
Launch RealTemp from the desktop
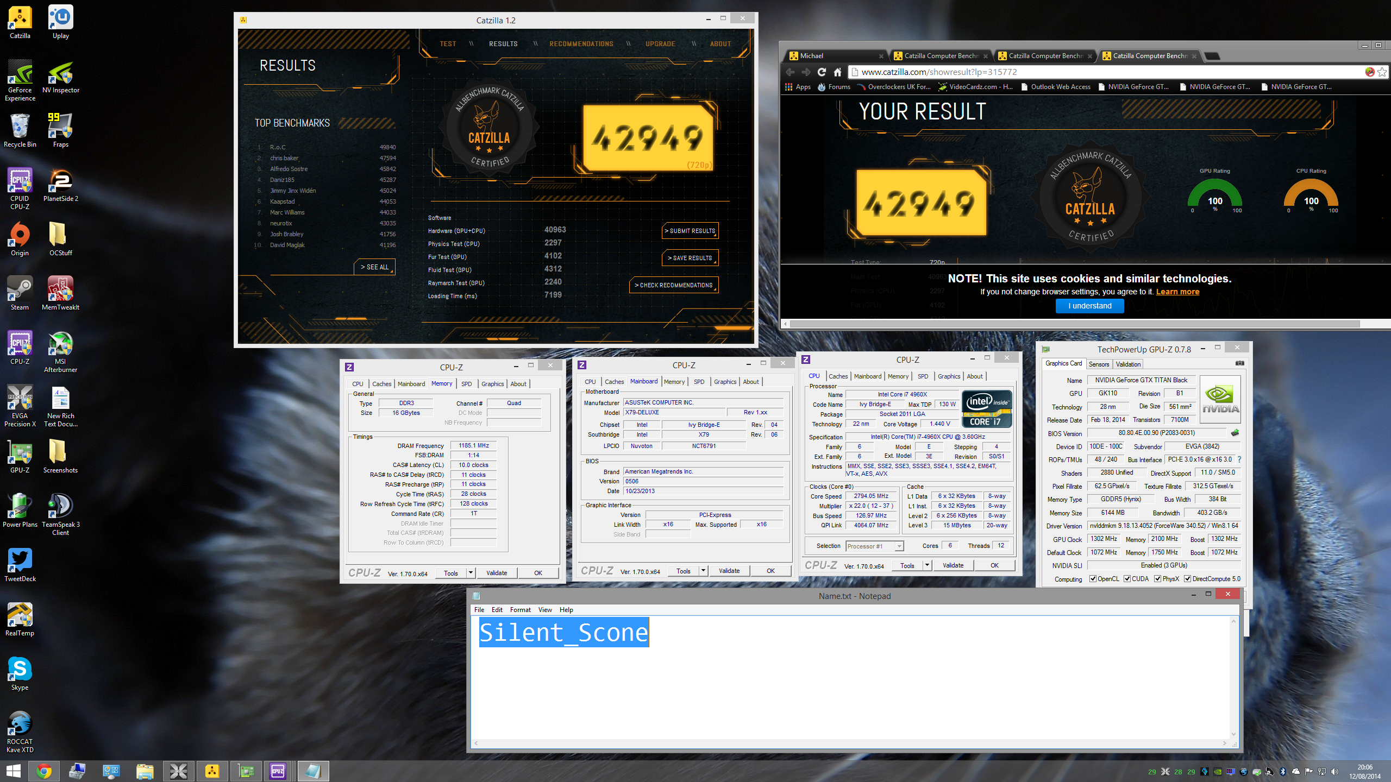[20, 619]
